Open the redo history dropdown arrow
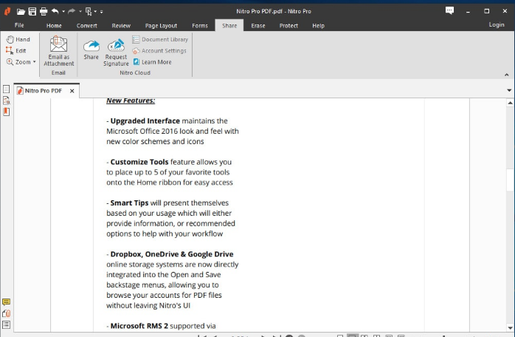515x337 pixels. pos(80,12)
